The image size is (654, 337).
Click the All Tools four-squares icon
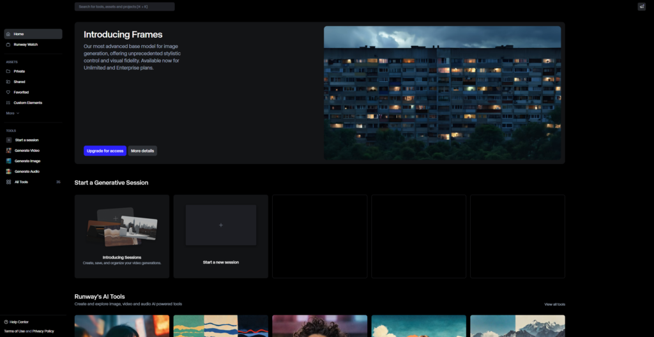(9, 182)
